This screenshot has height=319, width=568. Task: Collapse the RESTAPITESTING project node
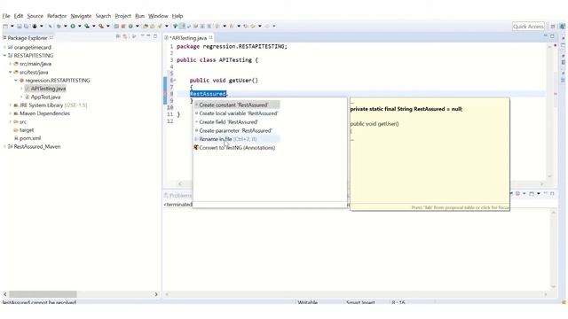coord(4,55)
